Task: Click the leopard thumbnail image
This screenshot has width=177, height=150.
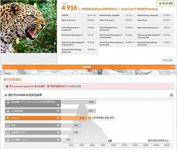Action: 29,27
